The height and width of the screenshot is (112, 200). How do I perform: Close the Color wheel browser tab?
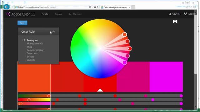[x=129, y=7]
